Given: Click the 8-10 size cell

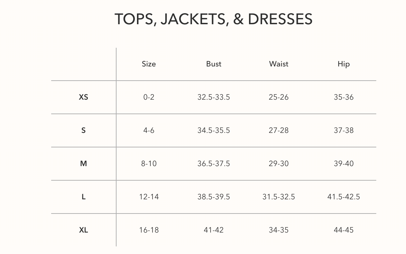Looking at the screenshot, I should pyautogui.click(x=149, y=164).
